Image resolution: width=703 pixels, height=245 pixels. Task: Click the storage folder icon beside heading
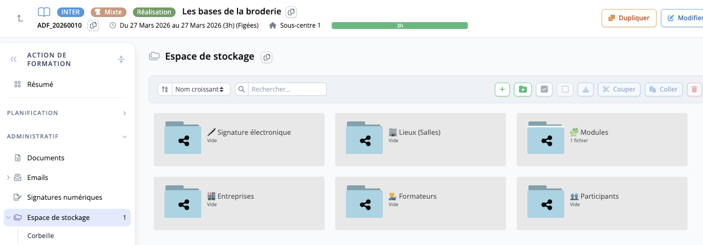[155, 56]
